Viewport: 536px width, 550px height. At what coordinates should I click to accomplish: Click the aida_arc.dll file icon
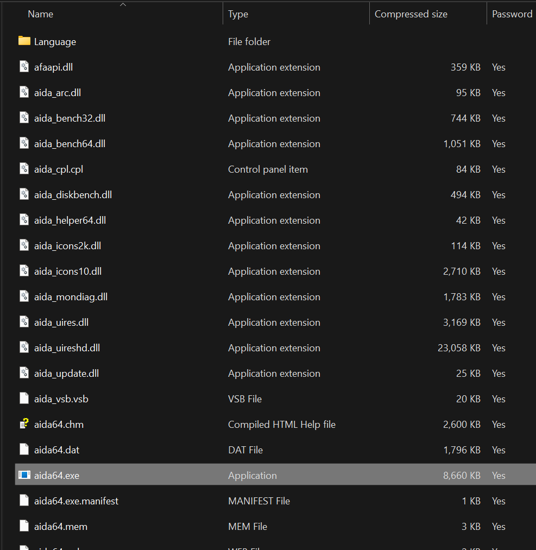pyautogui.click(x=24, y=92)
